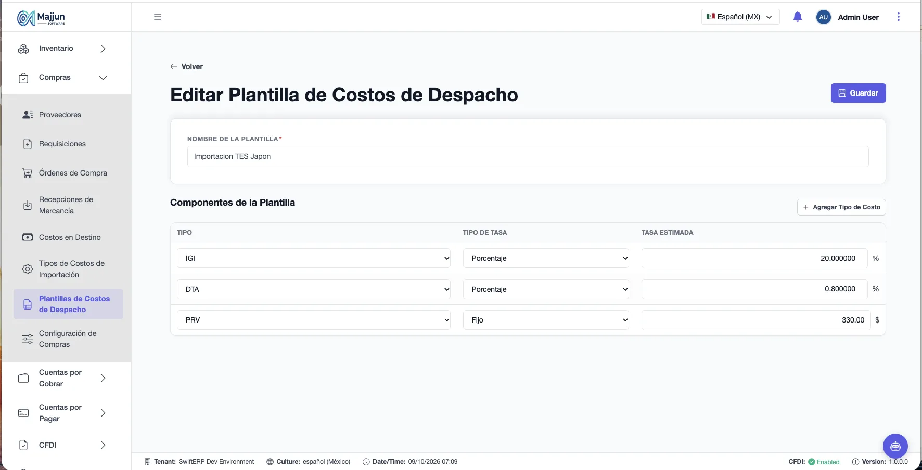Click the Cuentas por Cobrar wallet icon
This screenshot has height=470, width=922.
pyautogui.click(x=23, y=378)
